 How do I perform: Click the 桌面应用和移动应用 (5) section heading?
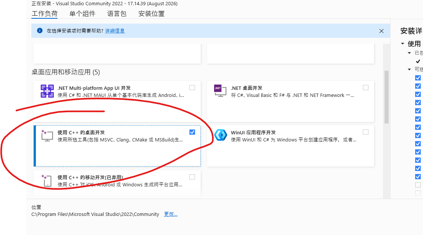65,72
